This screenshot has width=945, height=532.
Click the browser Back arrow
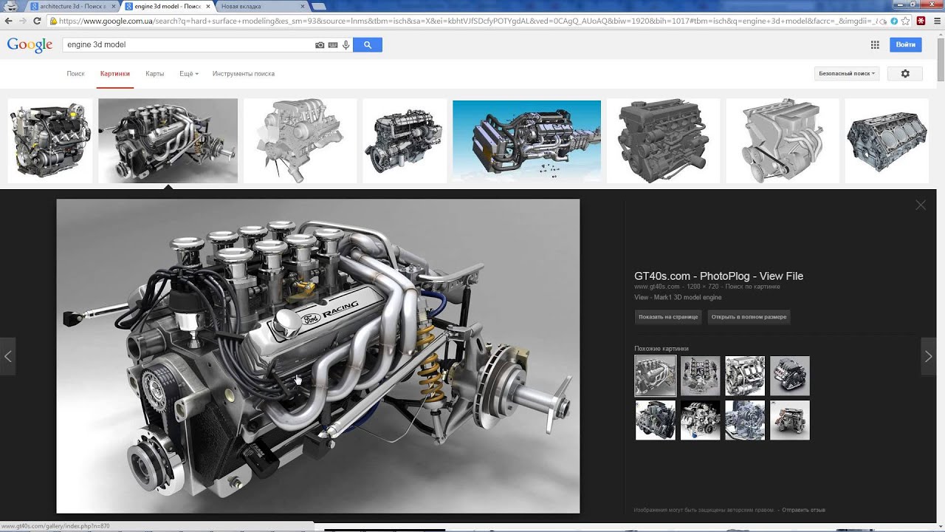pyautogui.click(x=8, y=21)
